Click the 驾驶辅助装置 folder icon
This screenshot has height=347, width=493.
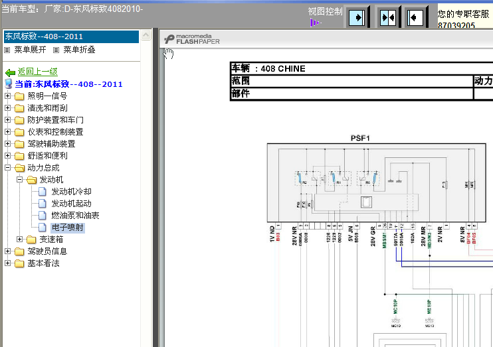19,144
